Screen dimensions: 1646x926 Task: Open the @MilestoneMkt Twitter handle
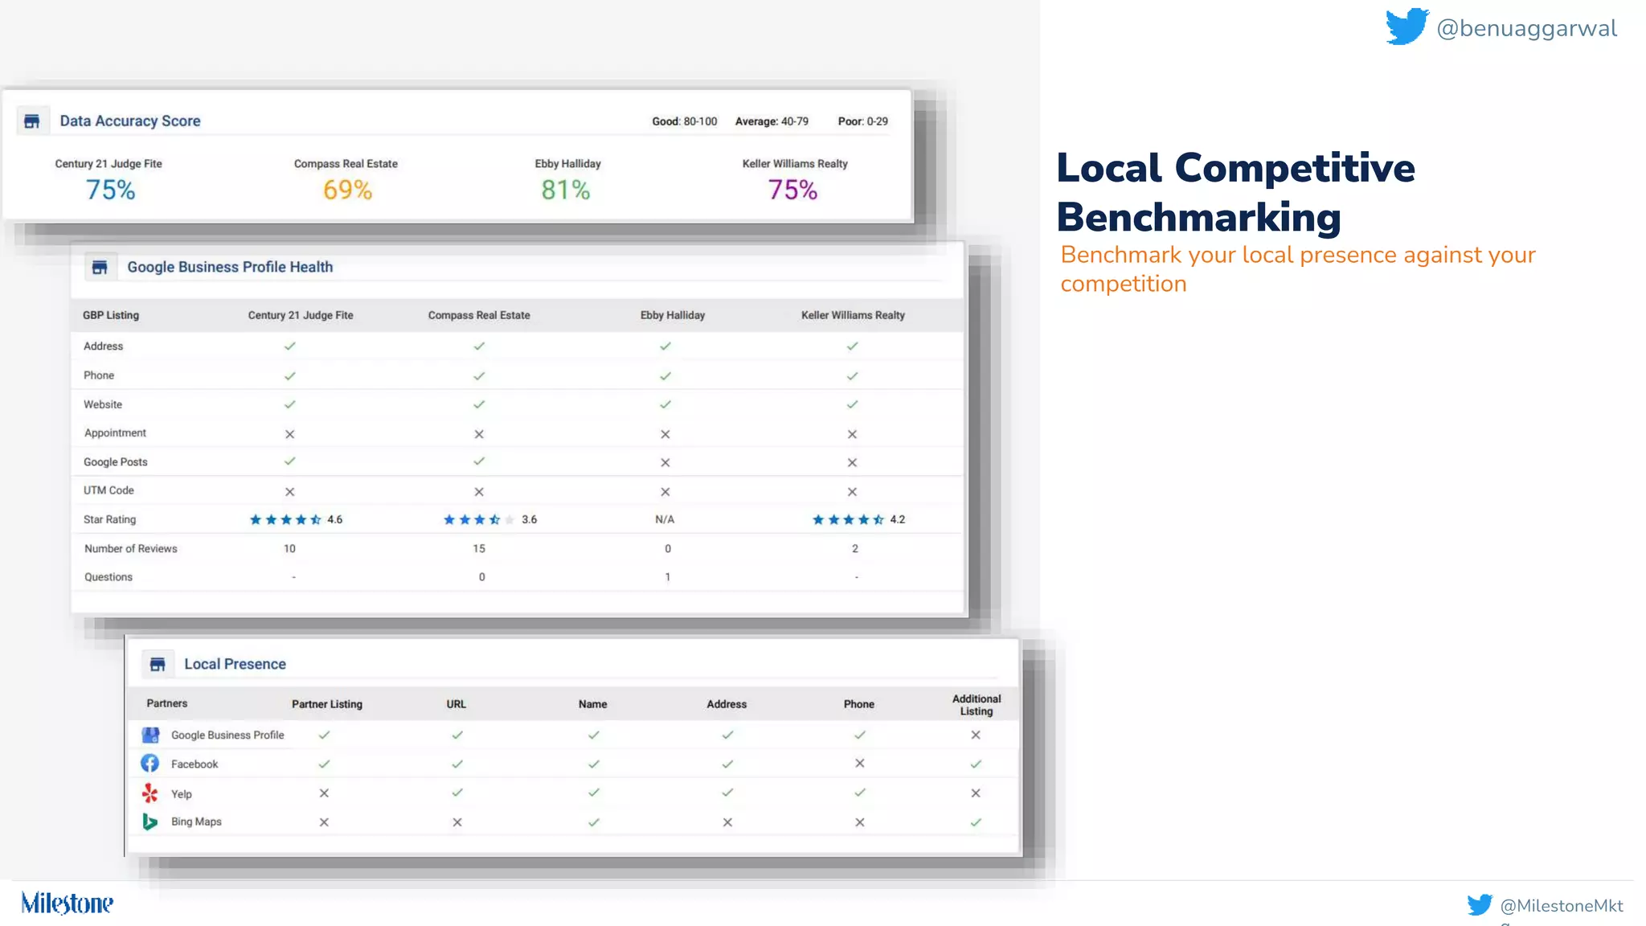pos(1562,906)
